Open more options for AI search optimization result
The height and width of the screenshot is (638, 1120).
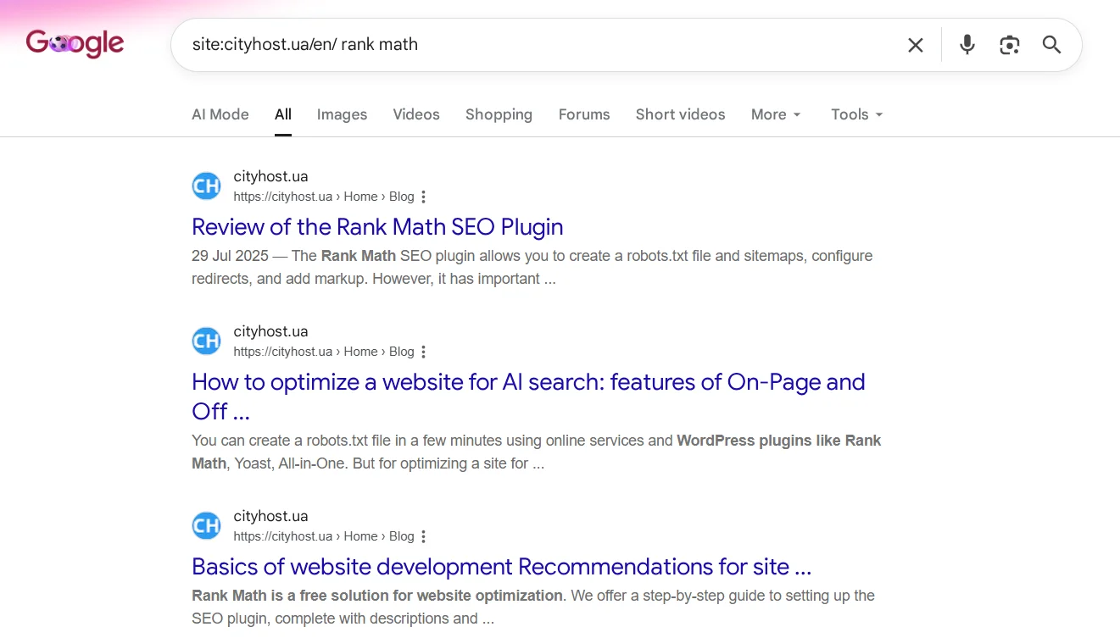click(x=424, y=352)
